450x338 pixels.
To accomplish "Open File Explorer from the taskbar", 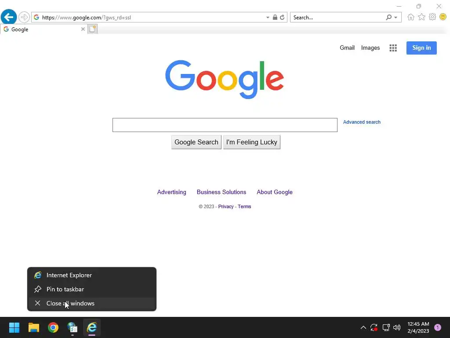I will point(33,327).
